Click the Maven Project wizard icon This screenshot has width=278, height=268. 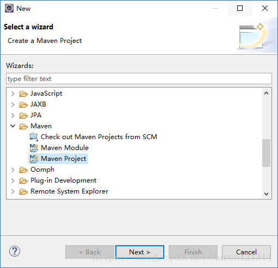34,159
